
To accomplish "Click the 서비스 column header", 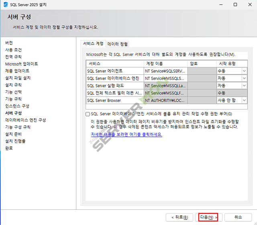I will (115, 63).
